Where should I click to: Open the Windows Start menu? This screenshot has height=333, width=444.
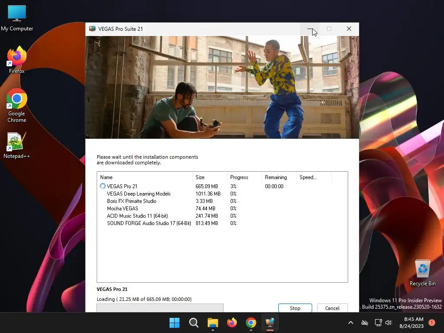[174, 323]
